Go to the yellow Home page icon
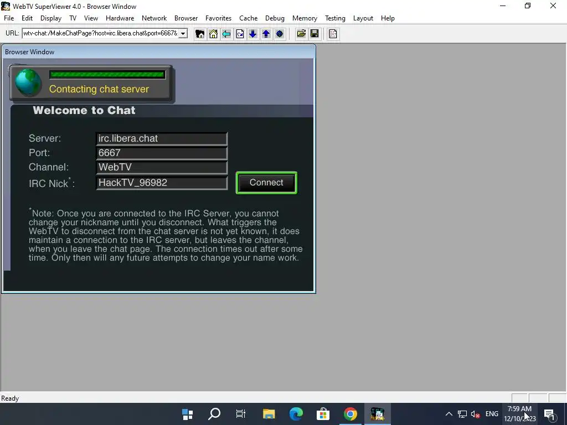 pyautogui.click(x=213, y=34)
